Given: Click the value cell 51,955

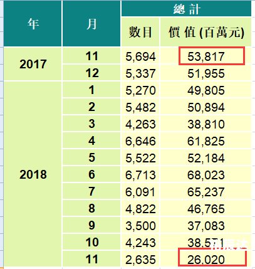Looking at the screenshot, I should (x=206, y=73).
